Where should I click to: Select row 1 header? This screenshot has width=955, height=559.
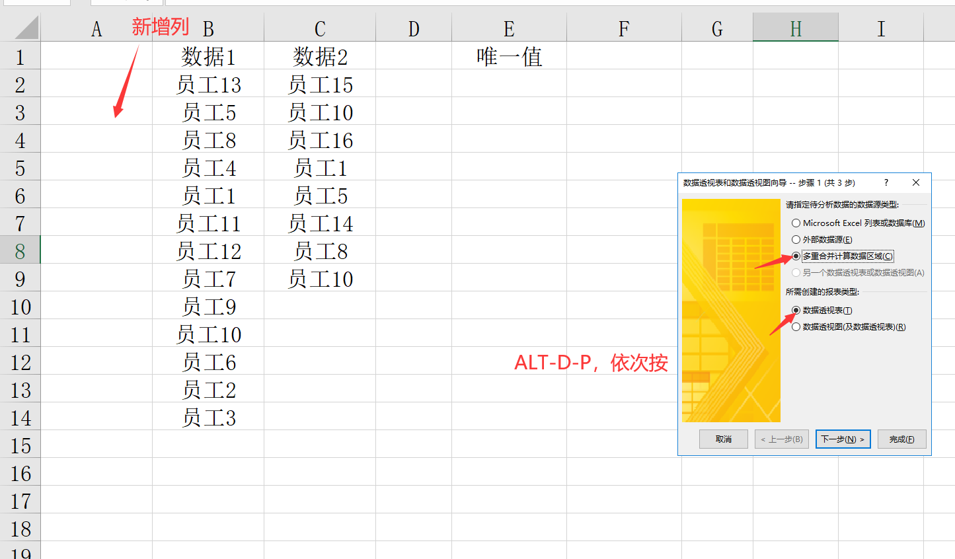click(x=20, y=56)
